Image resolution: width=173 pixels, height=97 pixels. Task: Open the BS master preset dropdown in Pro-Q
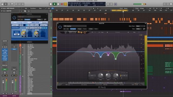pyautogui.click(x=75, y=26)
